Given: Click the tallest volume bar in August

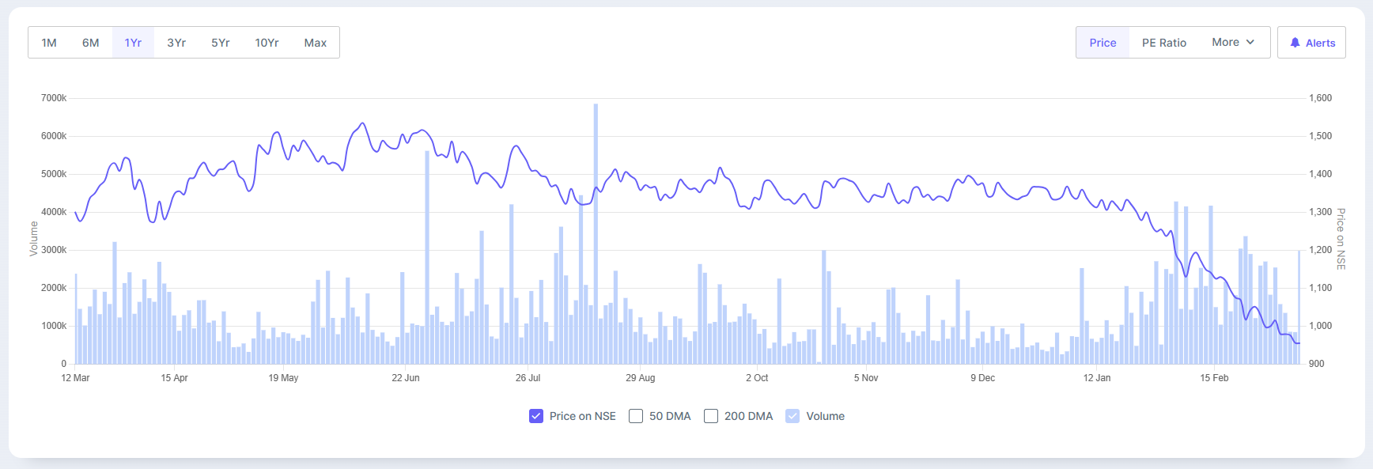Looking at the screenshot, I should click(596, 237).
